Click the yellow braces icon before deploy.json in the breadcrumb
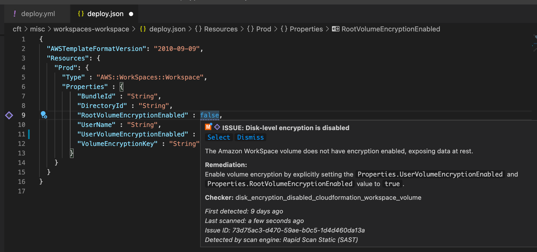This screenshot has height=252, width=537. (x=143, y=29)
